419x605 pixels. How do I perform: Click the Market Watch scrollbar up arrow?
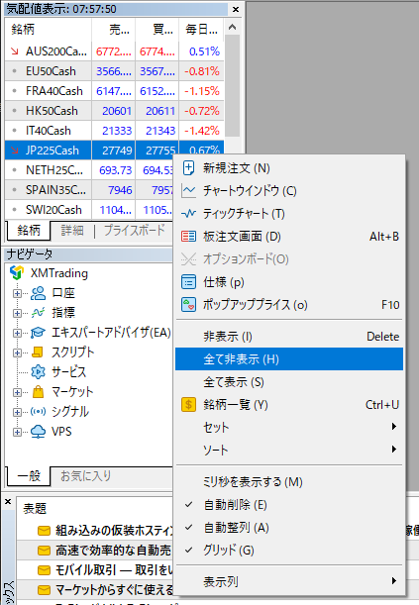(232, 27)
